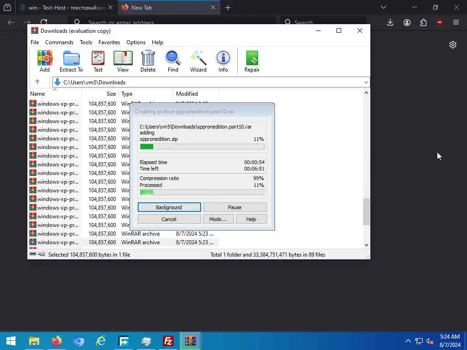Open Firefox downloads panel icon
This screenshot has width=467, height=350.
click(390, 22)
